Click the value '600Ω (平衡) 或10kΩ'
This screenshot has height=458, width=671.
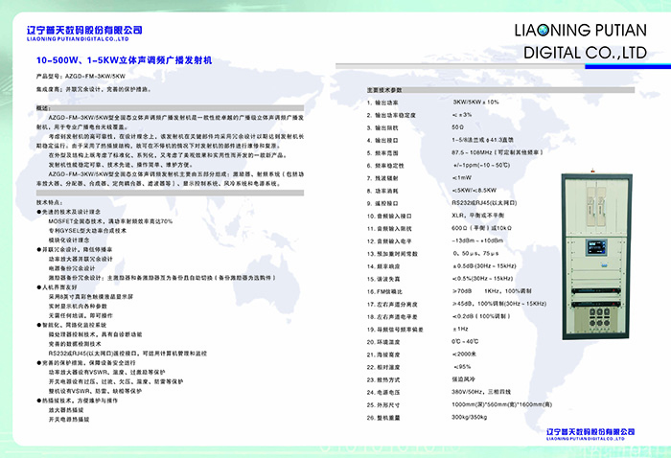pyautogui.click(x=481, y=228)
